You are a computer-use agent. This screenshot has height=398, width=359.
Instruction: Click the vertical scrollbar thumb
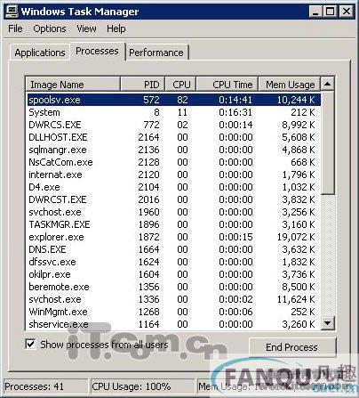[x=328, y=142]
